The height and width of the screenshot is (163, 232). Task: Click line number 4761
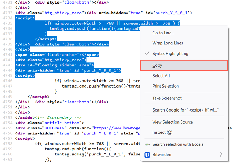pyautogui.click(x=7, y=159)
